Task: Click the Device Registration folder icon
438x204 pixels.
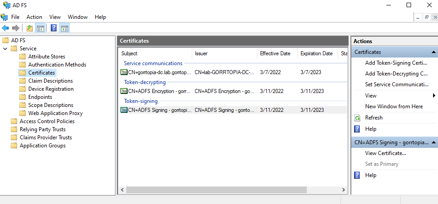Action: pyautogui.click(x=22, y=89)
